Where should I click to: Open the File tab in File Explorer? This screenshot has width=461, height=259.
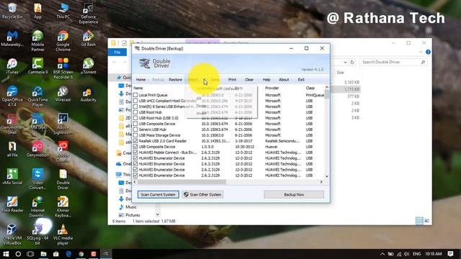[117, 53]
